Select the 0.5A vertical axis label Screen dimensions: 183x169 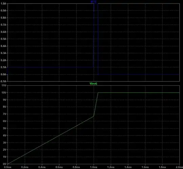pyautogui.click(x=3, y=39)
